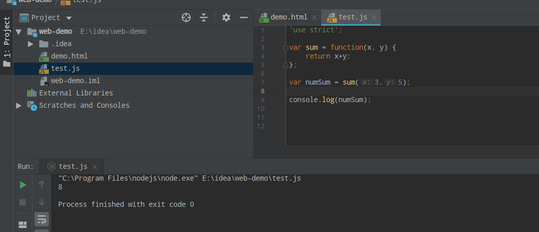This screenshot has height=232, width=539.
Task: Toggle the 1: Project tool window button
Action: [x=7, y=42]
